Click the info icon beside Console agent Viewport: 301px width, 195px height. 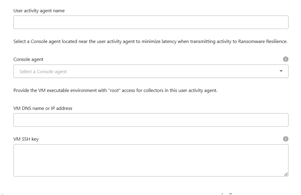[x=285, y=59]
